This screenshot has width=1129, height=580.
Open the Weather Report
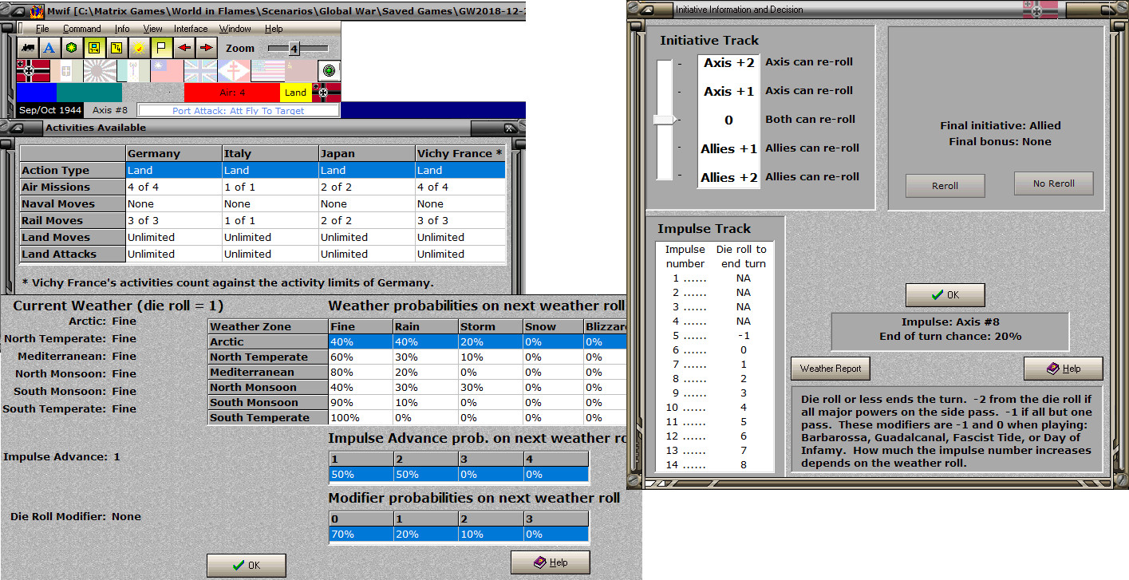831,369
